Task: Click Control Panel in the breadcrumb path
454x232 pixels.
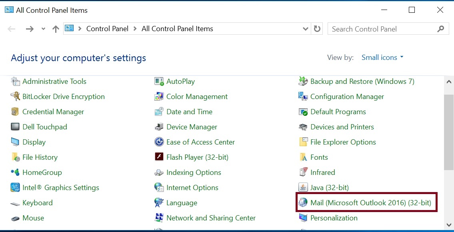Action: click(107, 29)
